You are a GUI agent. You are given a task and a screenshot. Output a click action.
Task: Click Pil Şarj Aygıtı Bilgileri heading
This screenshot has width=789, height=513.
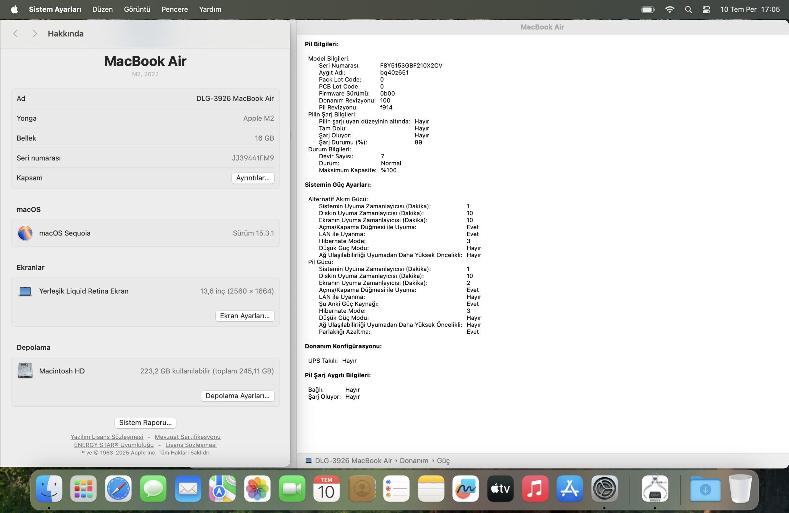(x=338, y=375)
